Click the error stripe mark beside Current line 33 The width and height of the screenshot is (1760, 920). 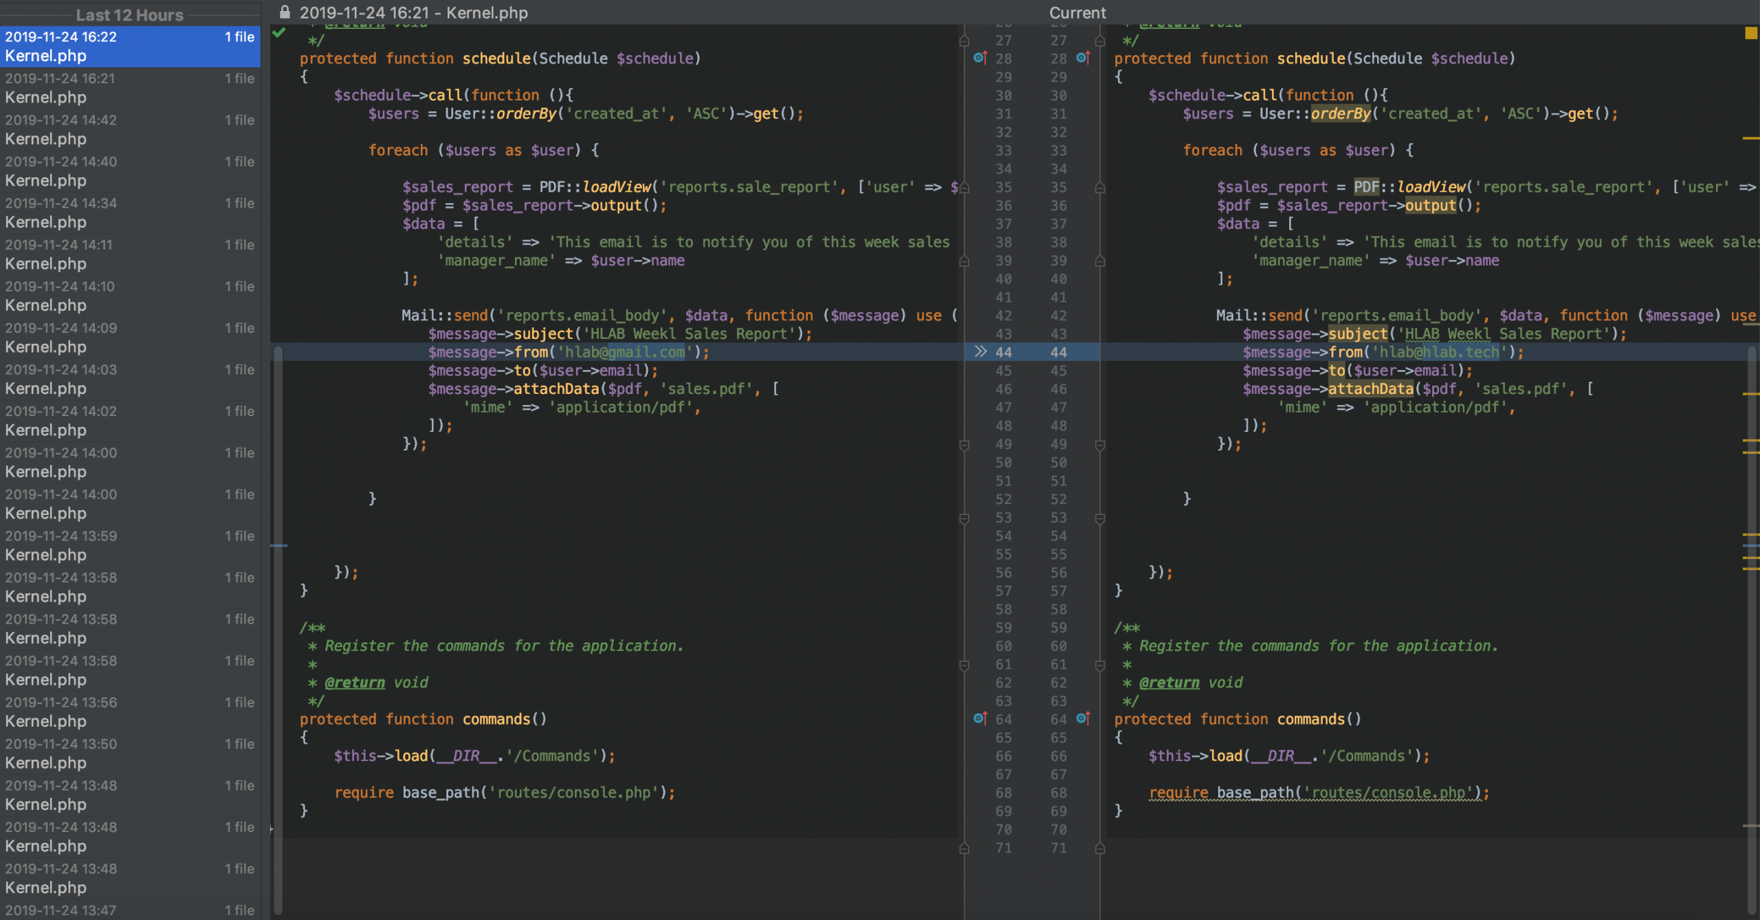tap(1751, 138)
